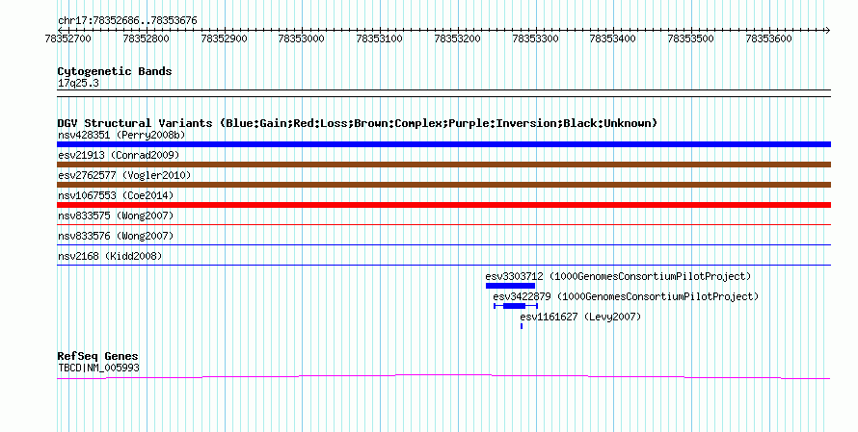Click the RefSeq Genes track title
858x432 pixels.
click(98, 356)
